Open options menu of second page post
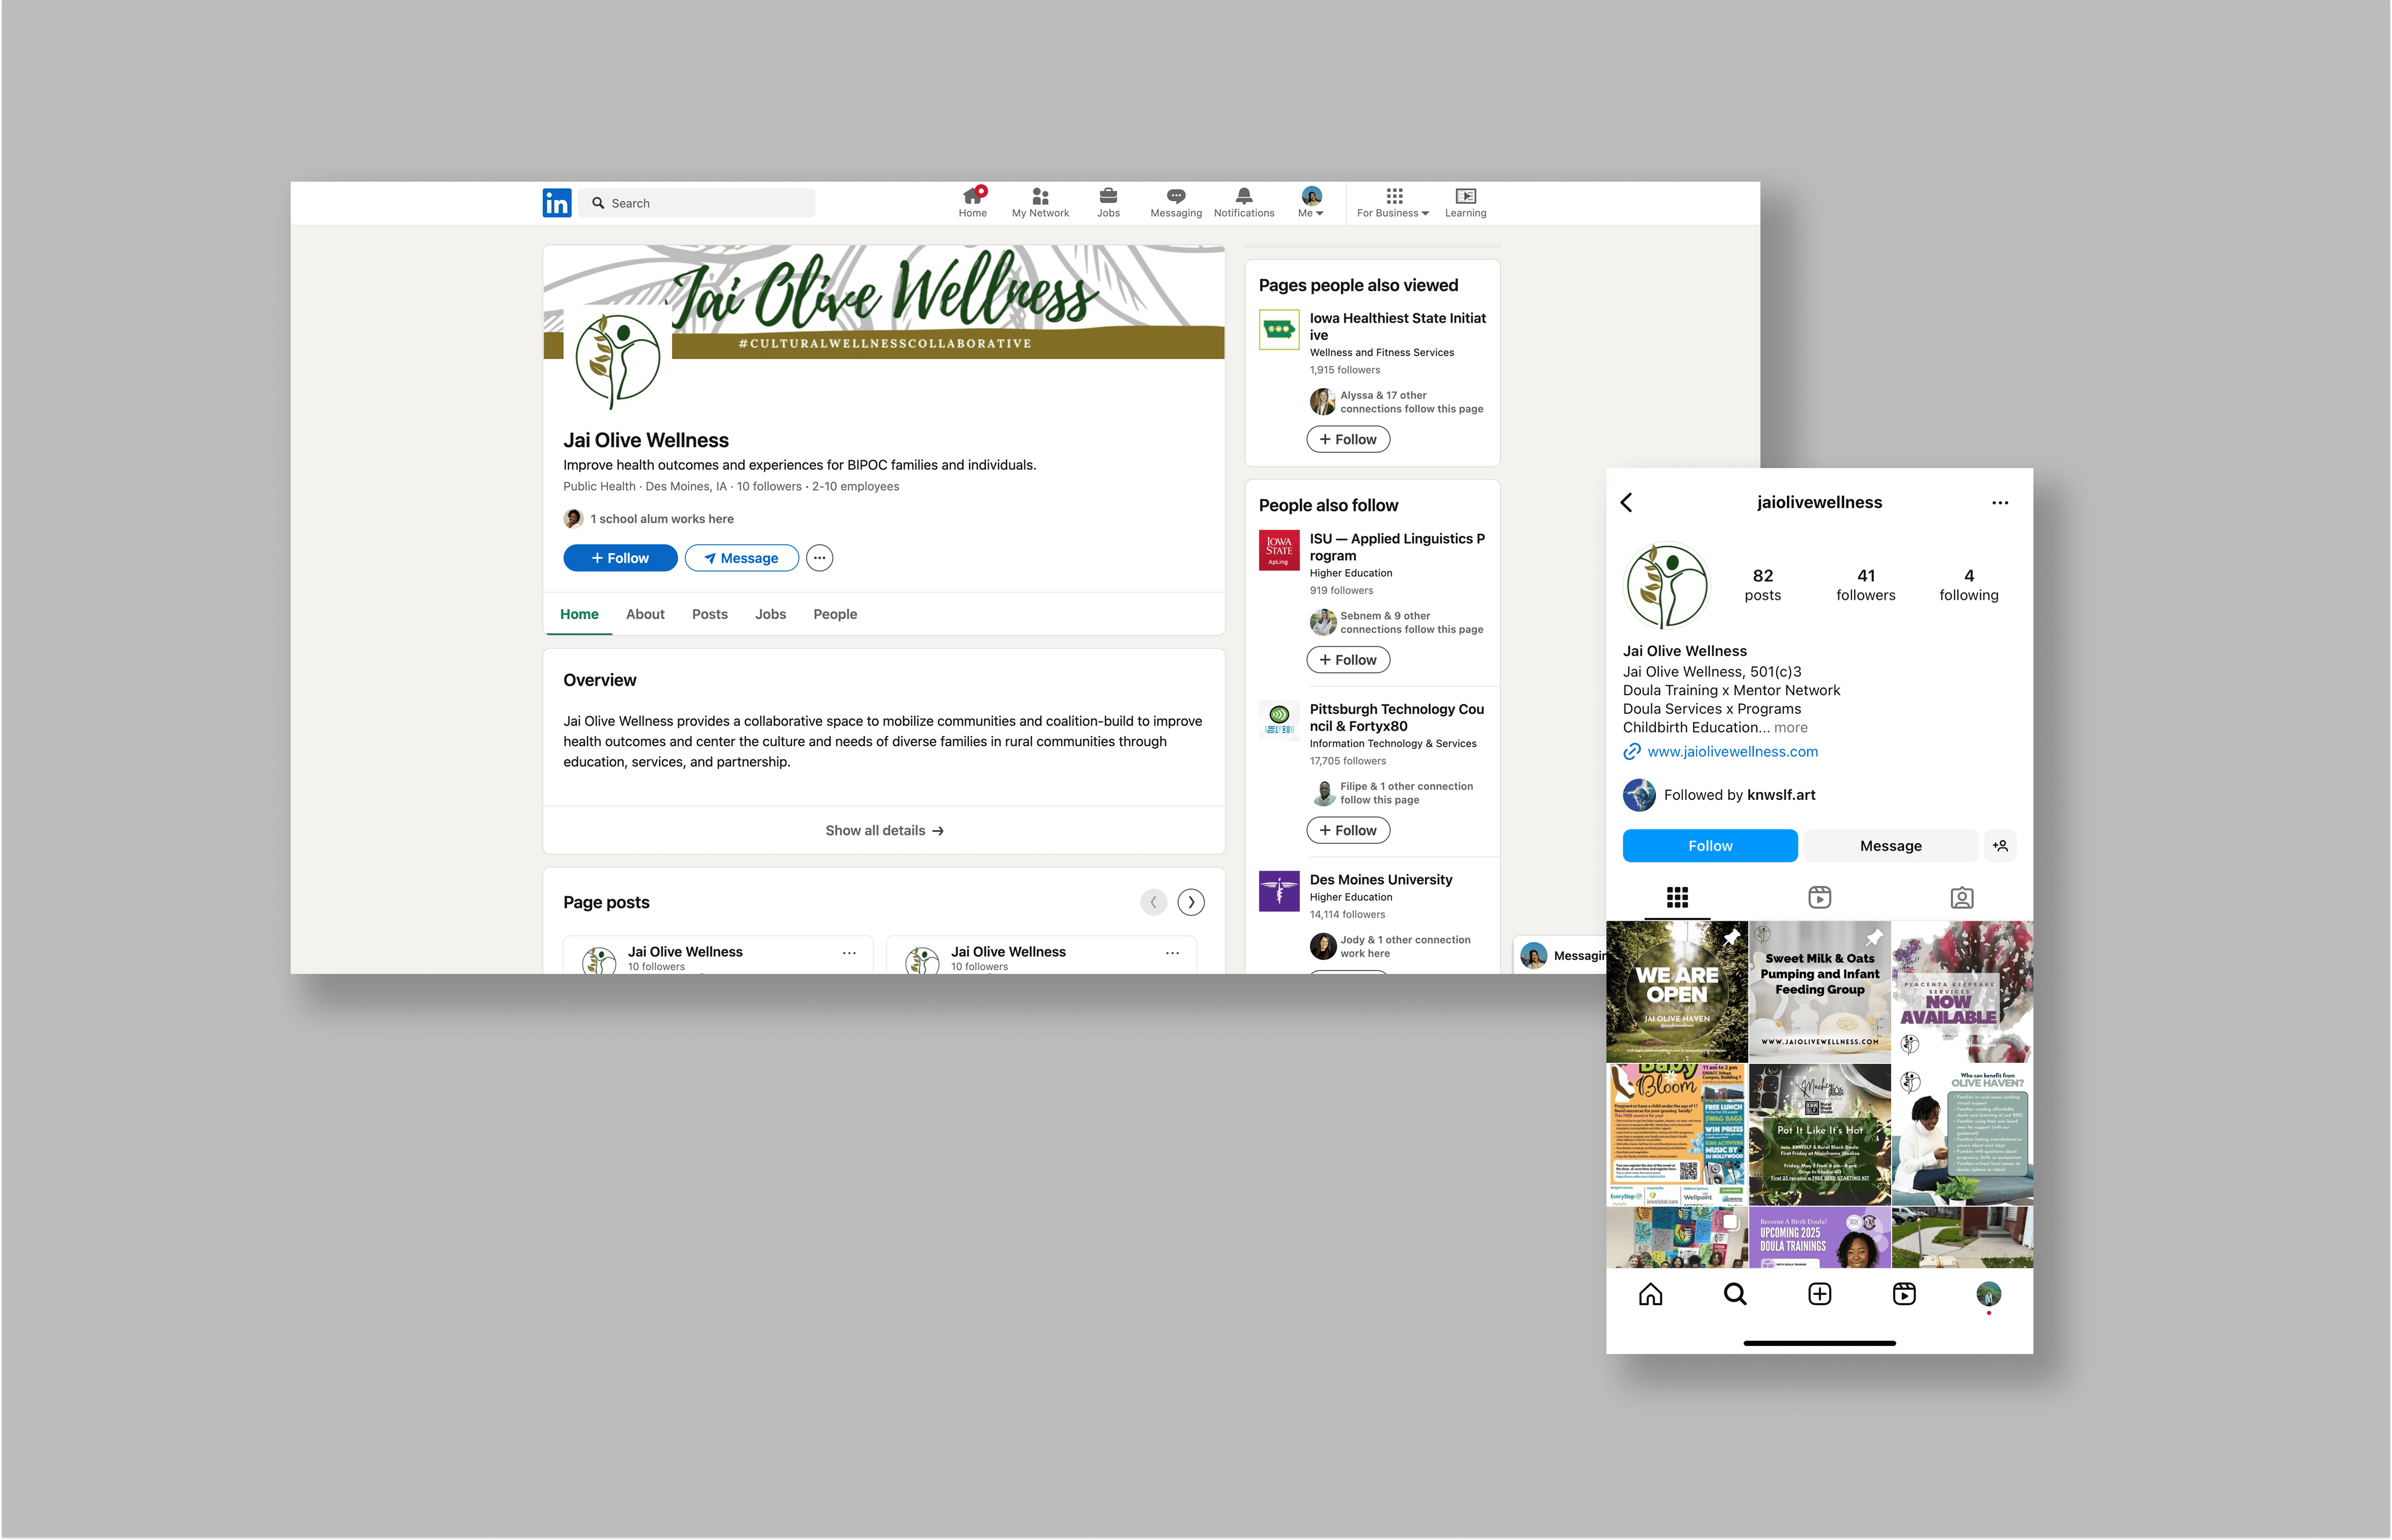The height and width of the screenshot is (1540, 2392). 1172,953
